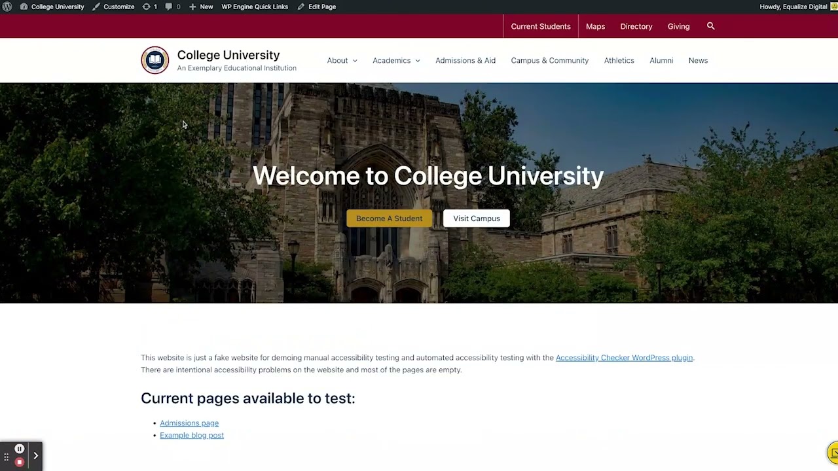Open the Accessibility Checker WordPress plugin link

click(624, 358)
